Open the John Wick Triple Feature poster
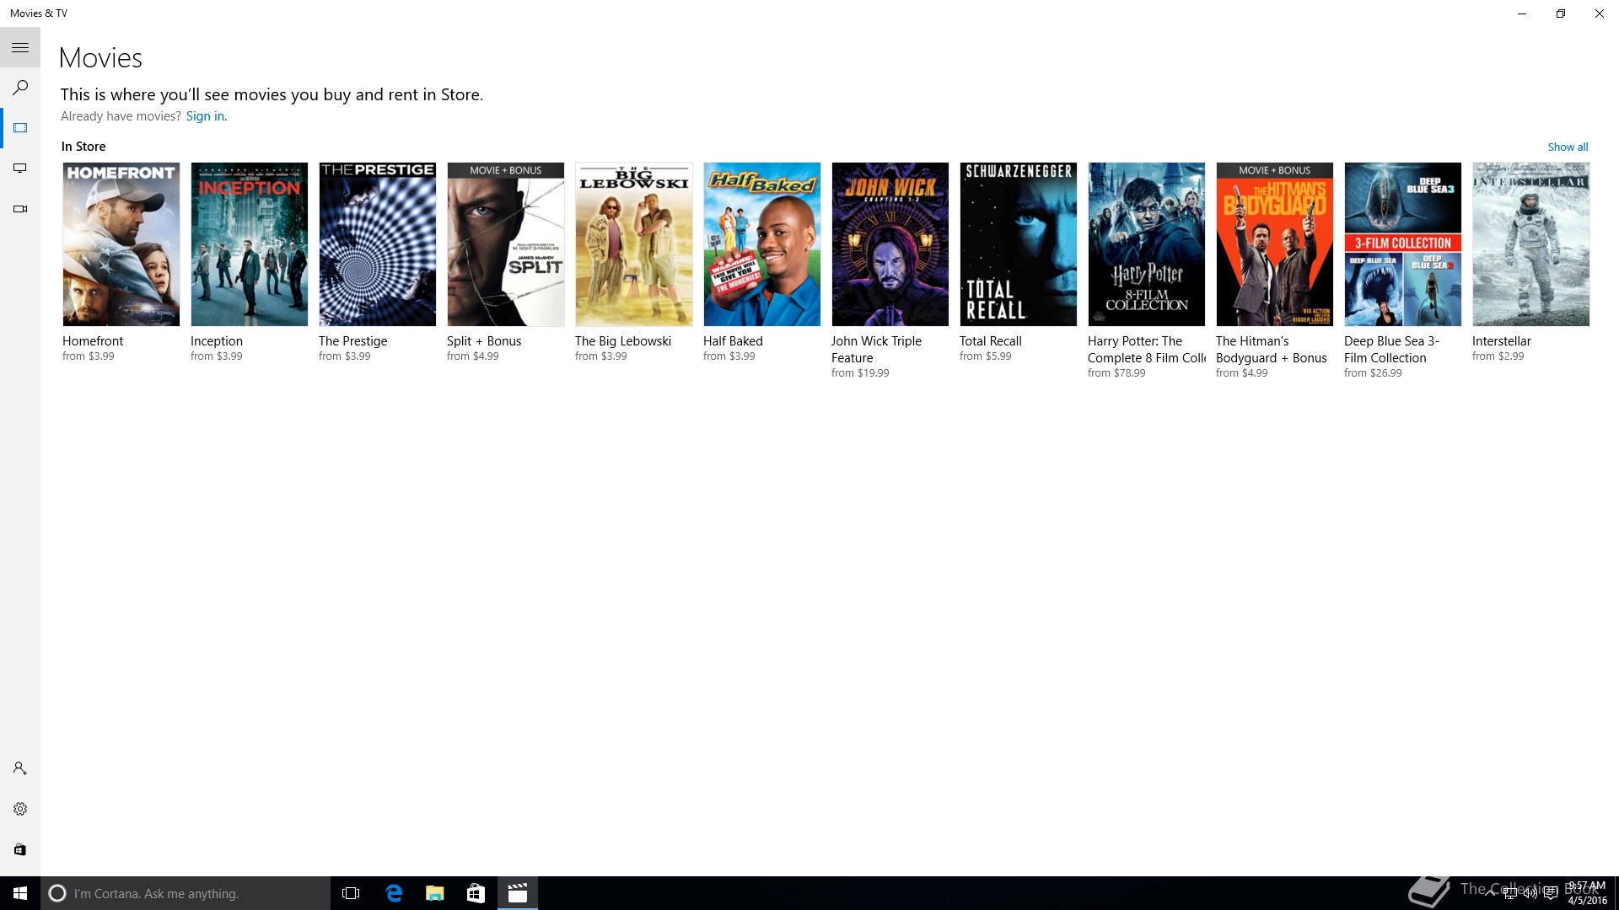The height and width of the screenshot is (910, 1619). (890, 244)
